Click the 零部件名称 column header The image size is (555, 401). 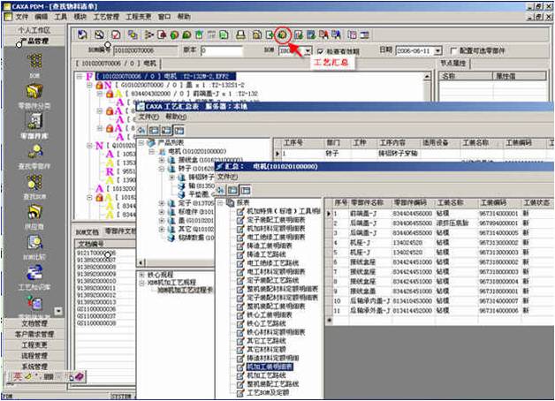pyautogui.click(x=370, y=202)
